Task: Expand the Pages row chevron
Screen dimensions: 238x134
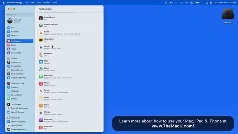Action: (99, 106)
